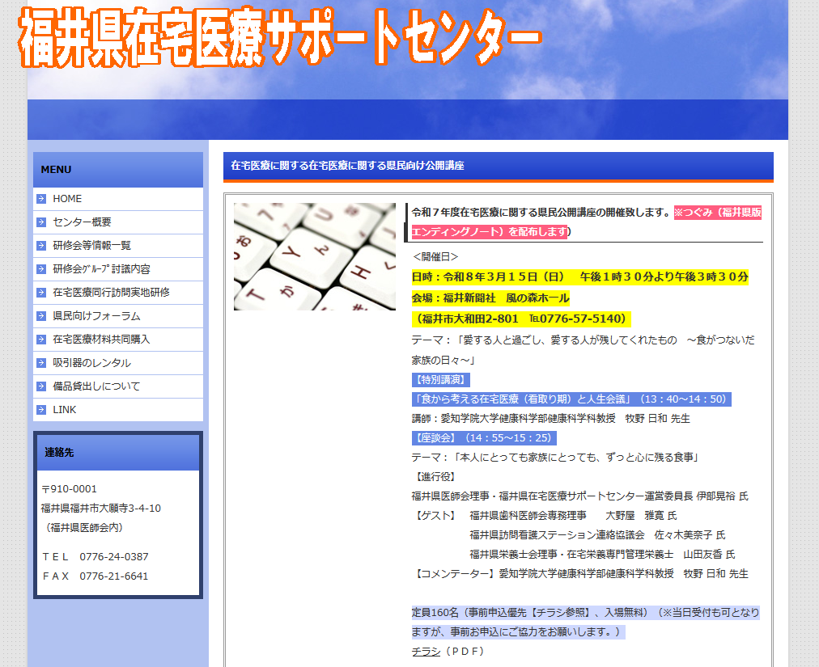Click the keyboard photo thumbnail
The image size is (819, 667).
tap(314, 256)
